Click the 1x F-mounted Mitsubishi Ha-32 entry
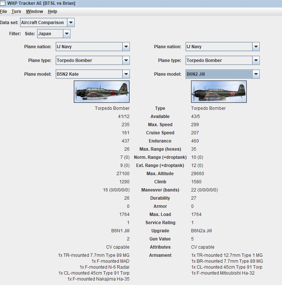Screen dimensions: 282x285 point(223,273)
